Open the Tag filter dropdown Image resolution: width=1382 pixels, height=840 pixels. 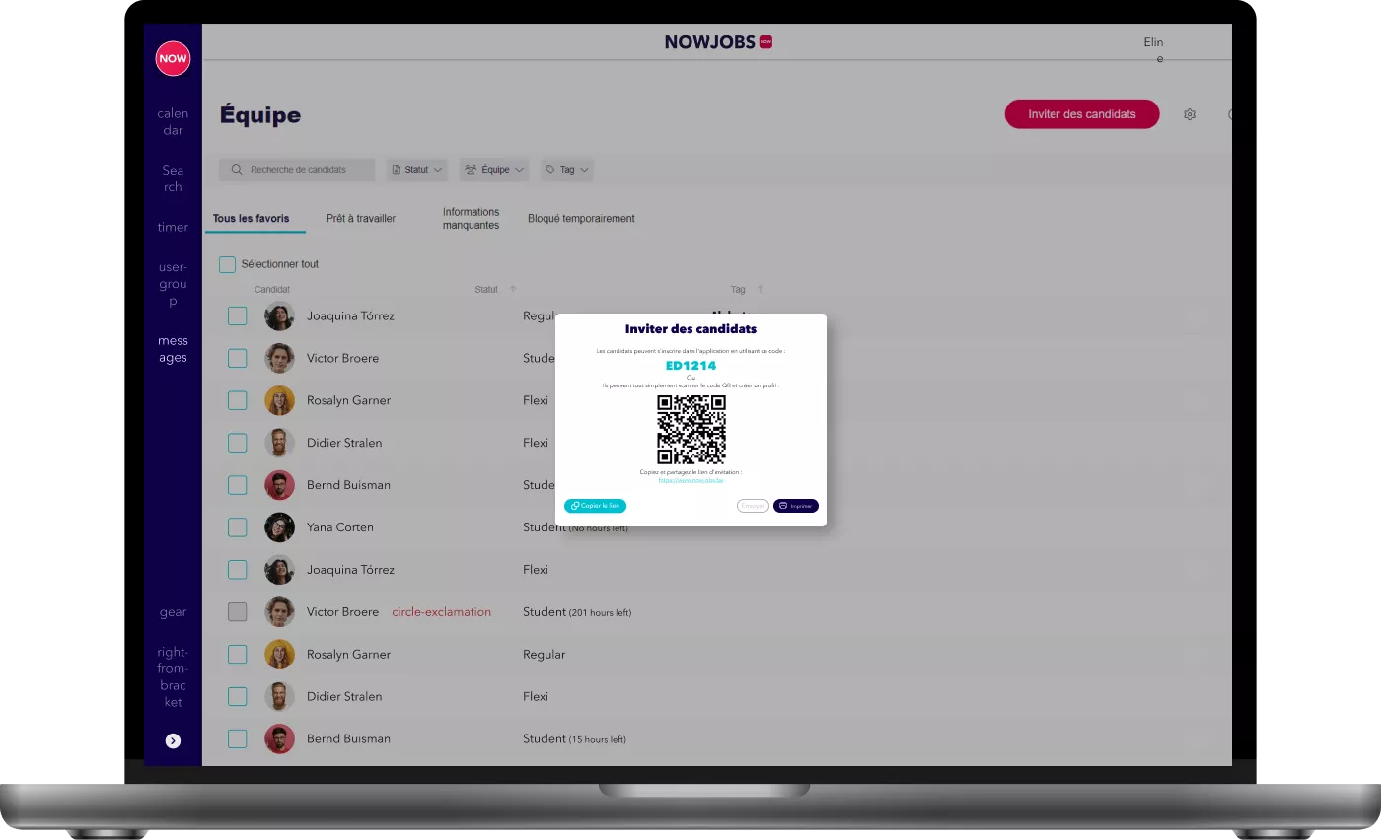click(x=567, y=170)
